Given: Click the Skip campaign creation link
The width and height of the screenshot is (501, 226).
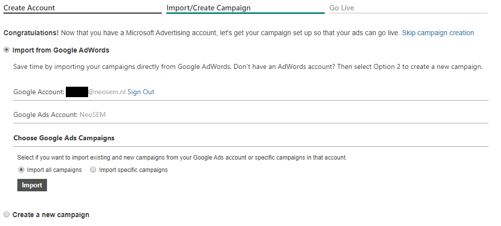Looking at the screenshot, I should coord(438,33).
